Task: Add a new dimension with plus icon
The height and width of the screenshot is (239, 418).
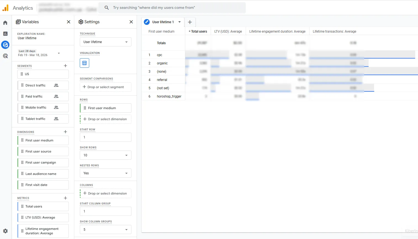Action: [x=65, y=132]
